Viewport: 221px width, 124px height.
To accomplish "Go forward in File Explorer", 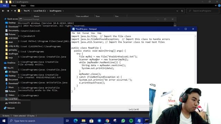I will [8, 11].
